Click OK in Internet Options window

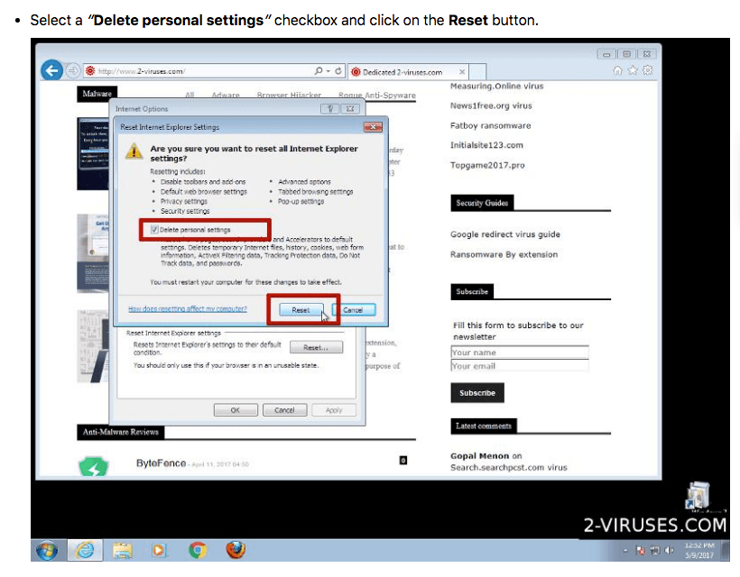coord(236,410)
